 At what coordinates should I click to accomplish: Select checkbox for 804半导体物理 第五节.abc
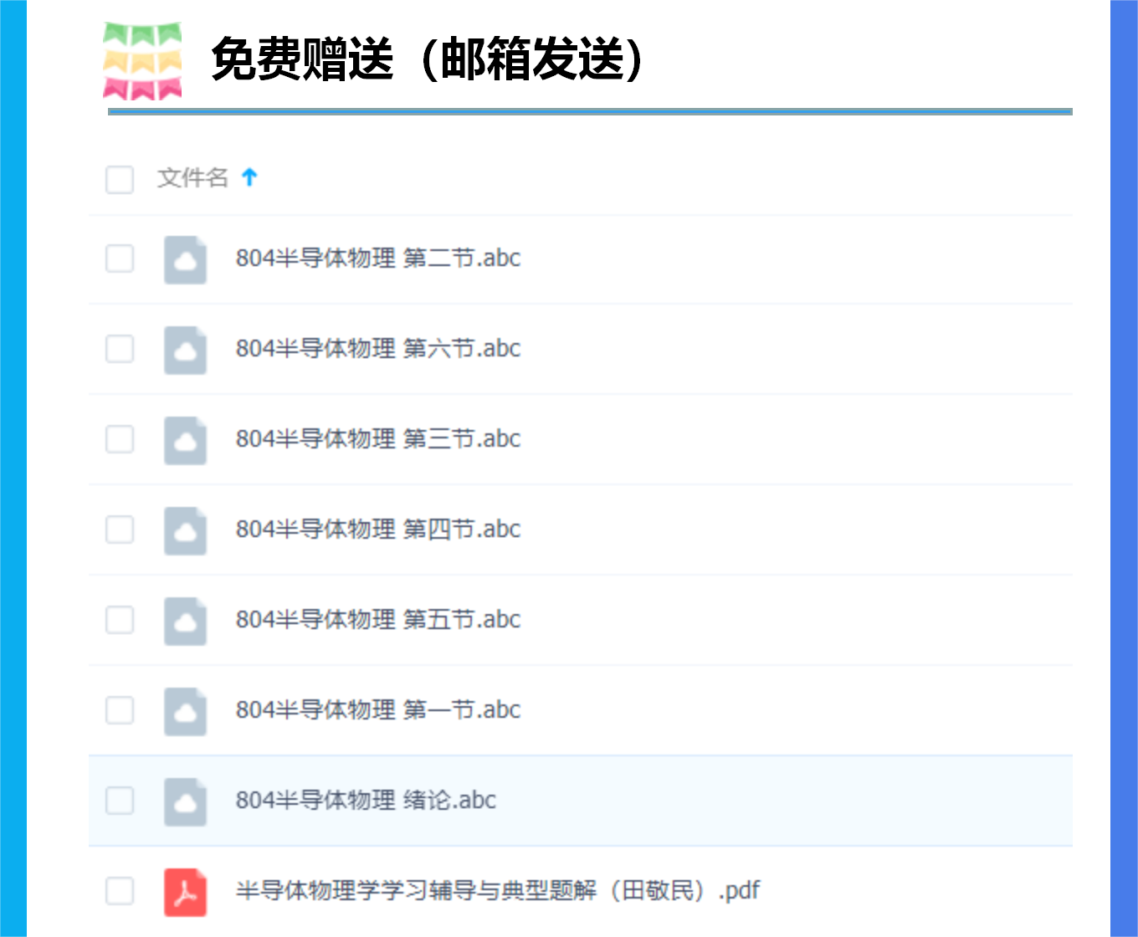click(120, 620)
